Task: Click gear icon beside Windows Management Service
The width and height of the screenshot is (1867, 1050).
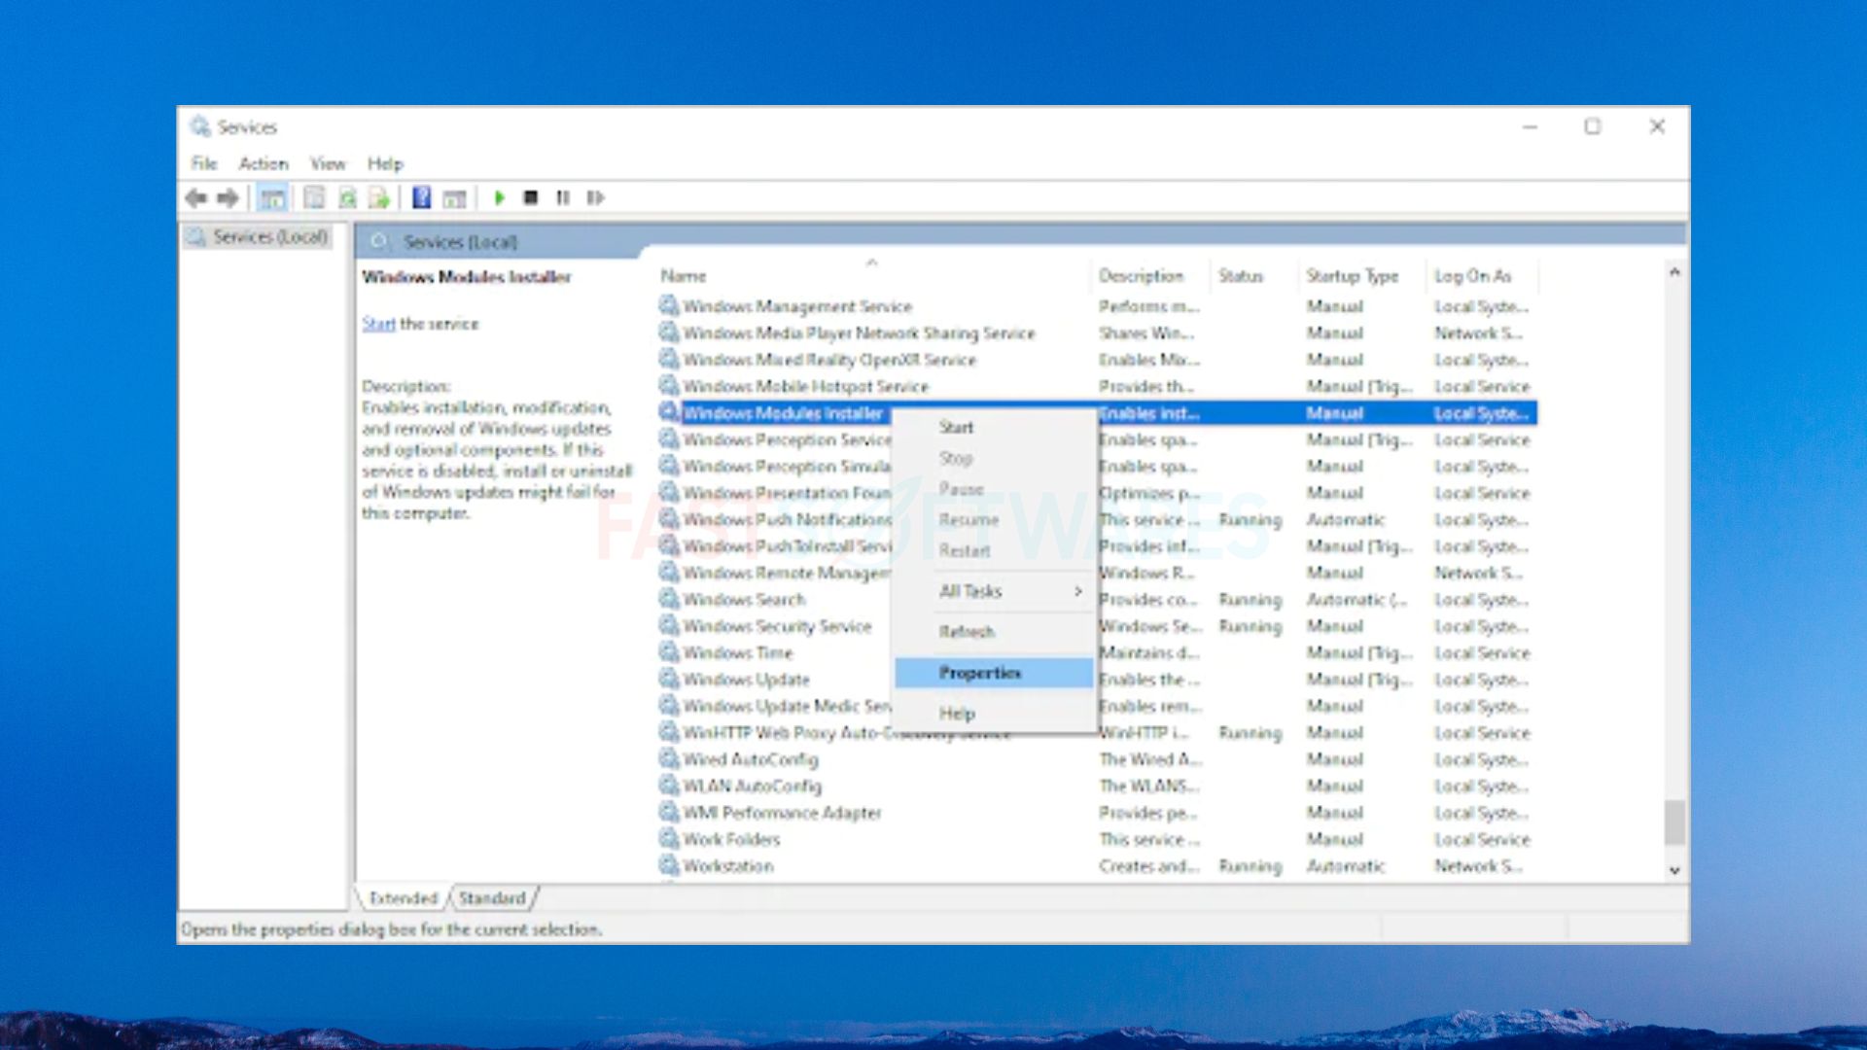Action: [669, 306]
